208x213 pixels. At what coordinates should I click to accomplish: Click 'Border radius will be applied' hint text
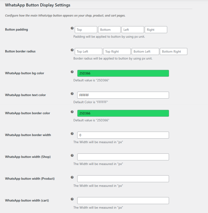(113, 59)
